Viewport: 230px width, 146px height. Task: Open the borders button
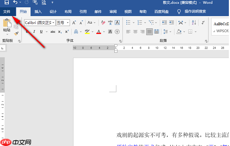190,32
